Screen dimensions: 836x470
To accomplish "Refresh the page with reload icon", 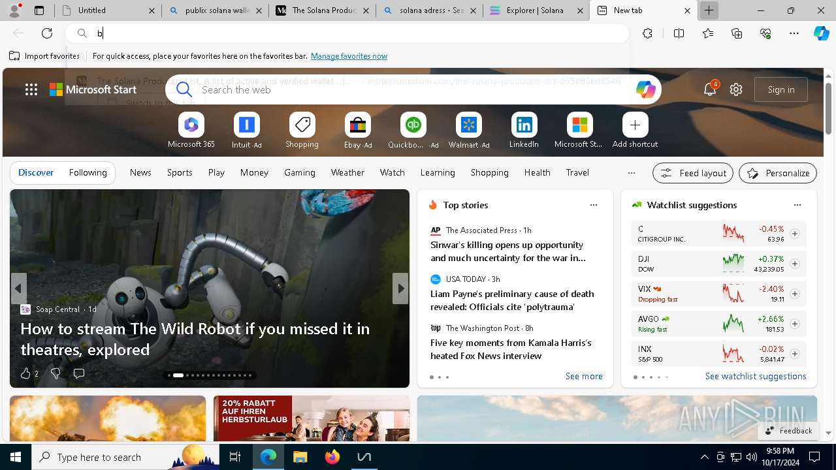I will tap(47, 33).
